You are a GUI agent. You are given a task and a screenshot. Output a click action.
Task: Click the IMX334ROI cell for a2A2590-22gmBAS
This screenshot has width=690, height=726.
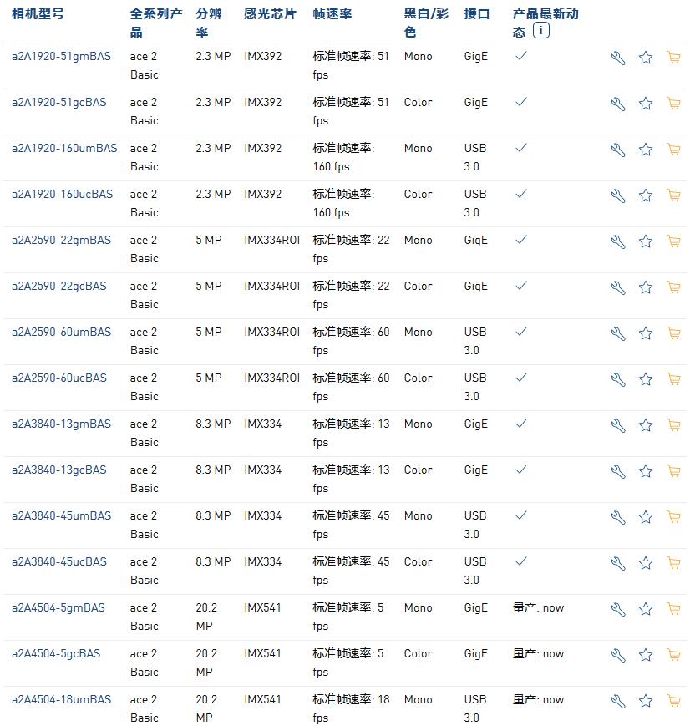click(x=271, y=241)
